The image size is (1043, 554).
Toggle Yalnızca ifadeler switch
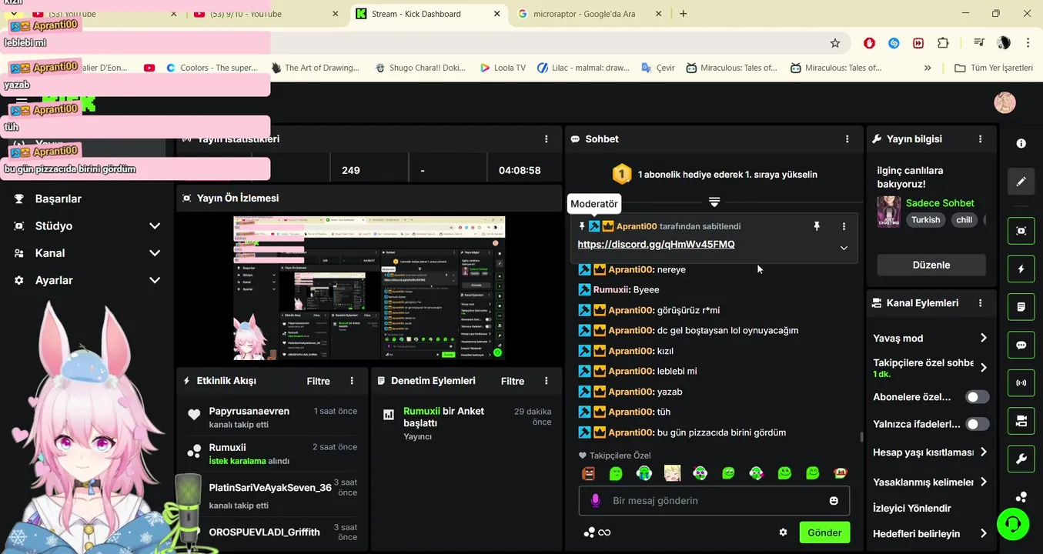pyautogui.click(x=977, y=424)
